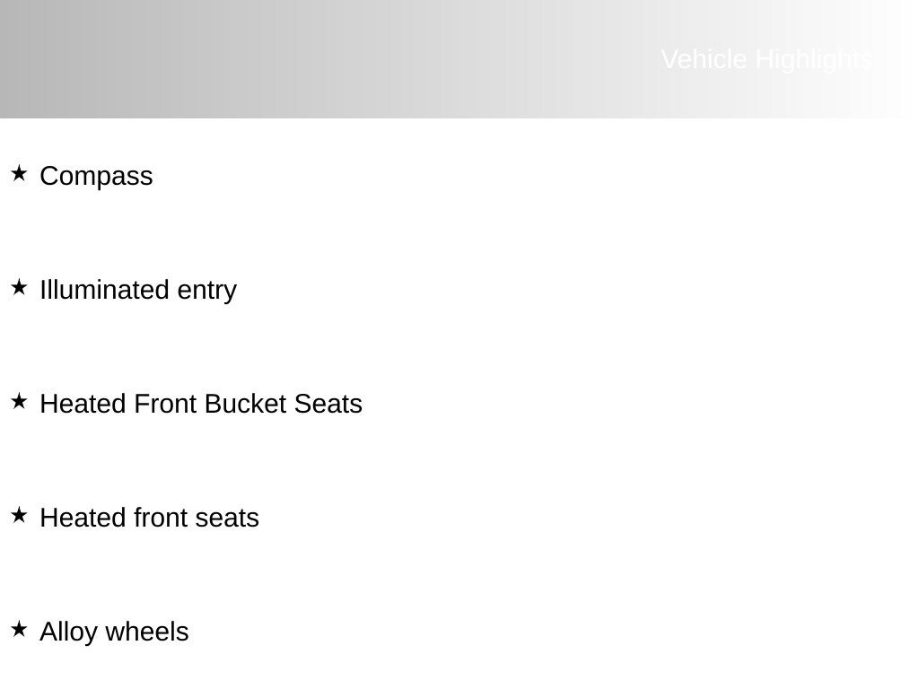Image resolution: width=919 pixels, height=689 pixels.
Task: Click the star bullet beside Compass
Action: 19,173
